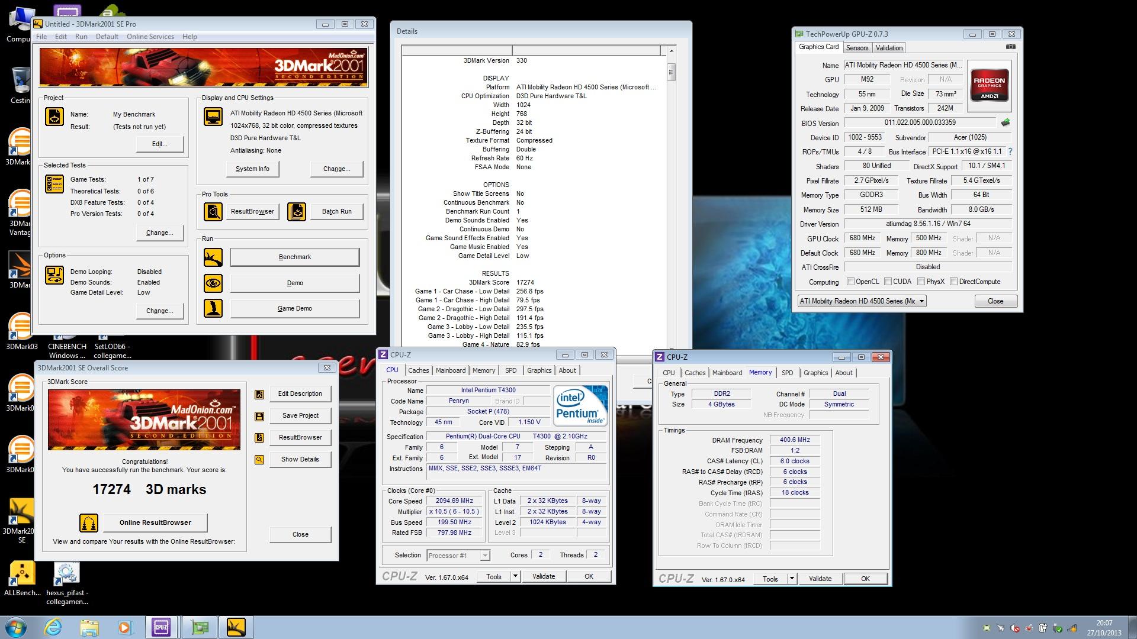Click the Online ResultBrowser icon
Image resolution: width=1137 pixels, height=639 pixels.
coord(89,523)
